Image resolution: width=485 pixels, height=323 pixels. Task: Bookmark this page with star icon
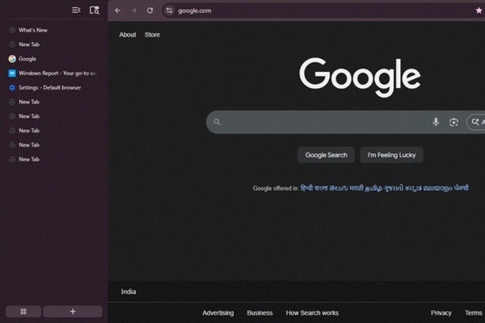click(x=479, y=10)
